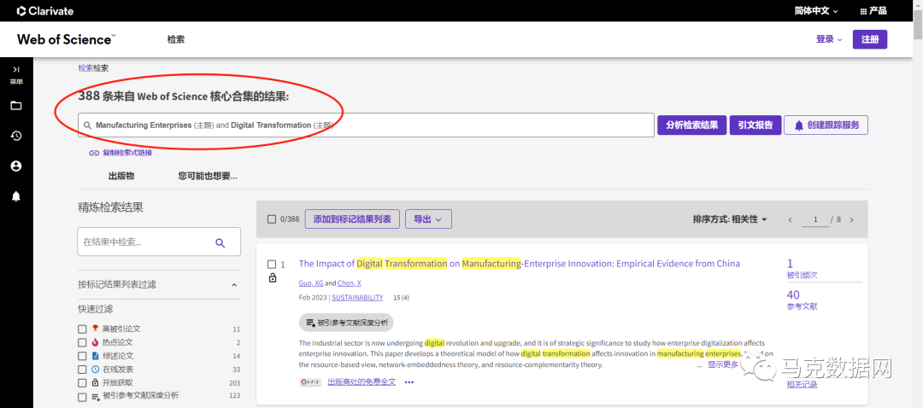This screenshot has height=408, width=923.
Task: Go to previous results page arrow
Action: coord(791,220)
